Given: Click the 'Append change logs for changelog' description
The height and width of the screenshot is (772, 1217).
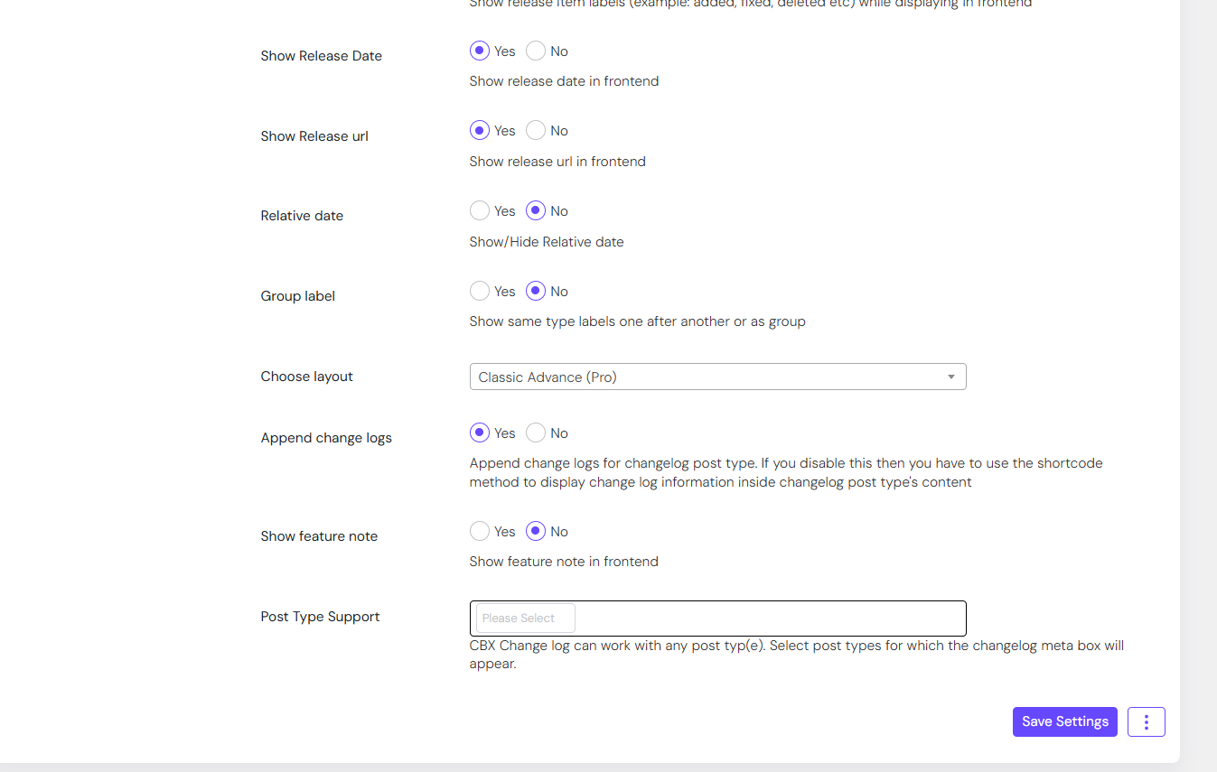Looking at the screenshot, I should pos(786,472).
